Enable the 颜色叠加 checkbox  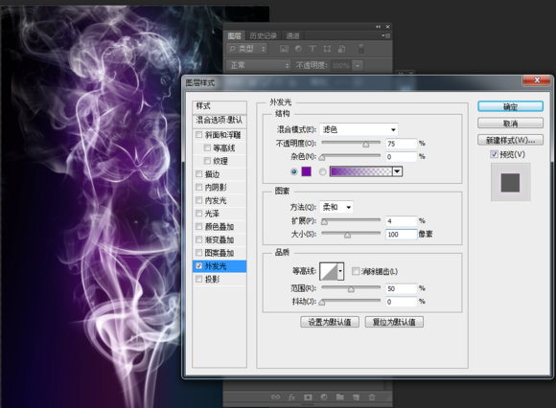coord(199,226)
